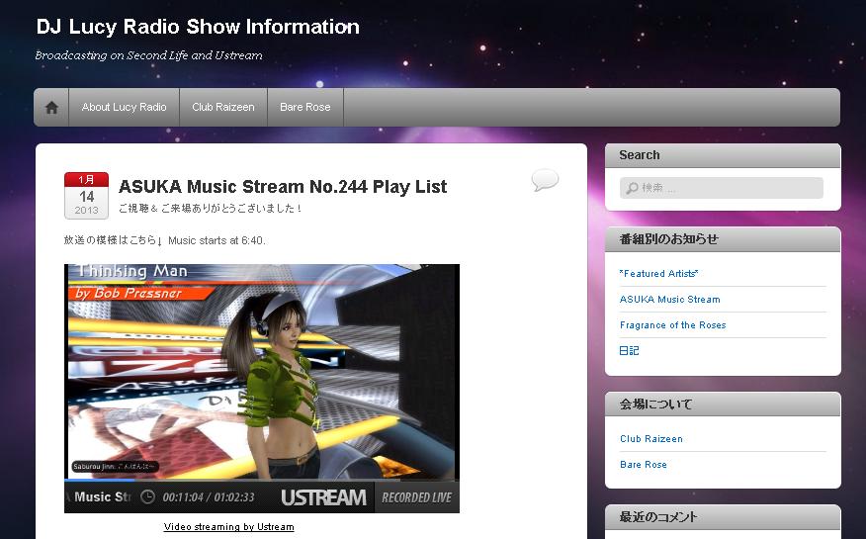The height and width of the screenshot is (539, 866).
Task: Play the embedded Ustream video
Action: [262, 372]
